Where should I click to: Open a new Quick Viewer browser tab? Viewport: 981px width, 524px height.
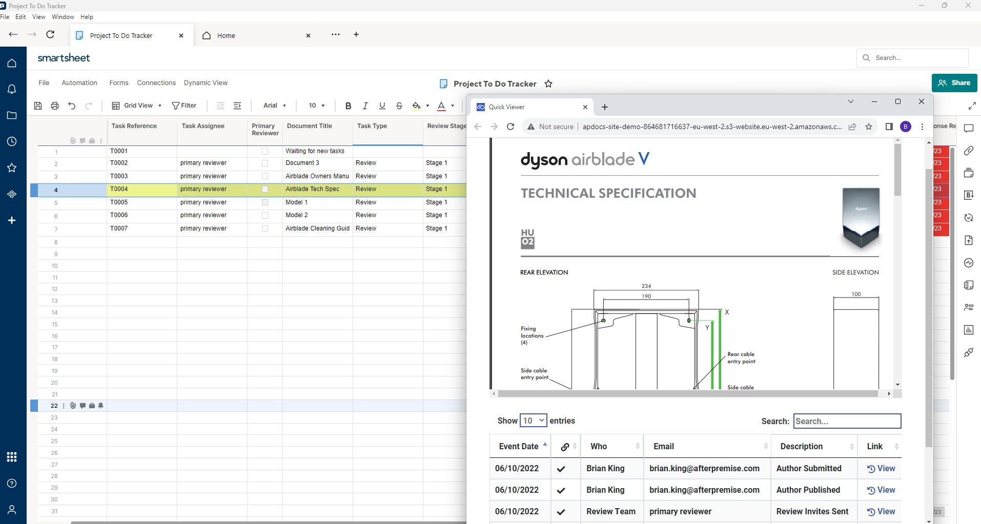[605, 107]
